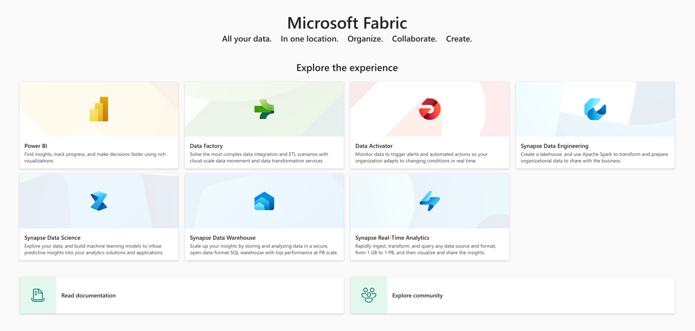The width and height of the screenshot is (695, 331).
Task: Click the Explore community label
Action: [x=417, y=295]
